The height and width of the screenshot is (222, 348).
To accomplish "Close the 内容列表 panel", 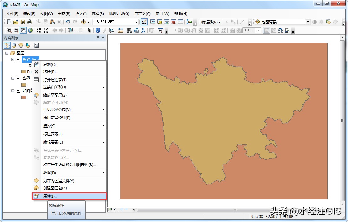I will [x=103, y=38].
